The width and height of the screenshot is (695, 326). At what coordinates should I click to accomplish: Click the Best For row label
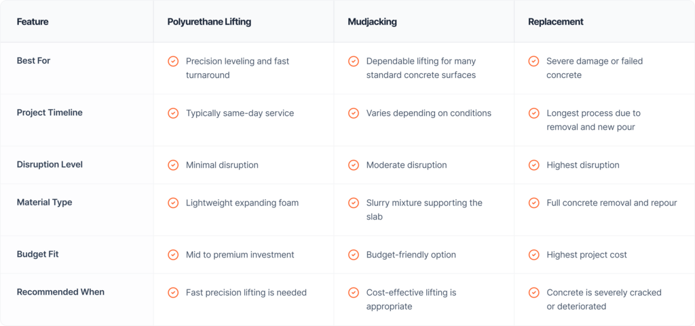point(34,61)
